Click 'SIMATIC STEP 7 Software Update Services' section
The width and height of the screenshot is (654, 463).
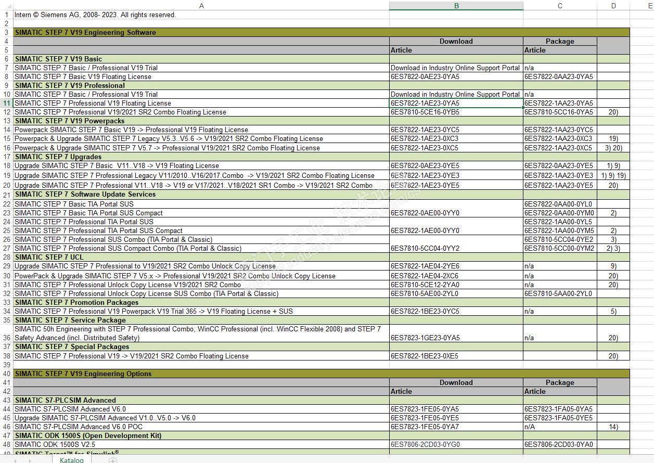201,194
